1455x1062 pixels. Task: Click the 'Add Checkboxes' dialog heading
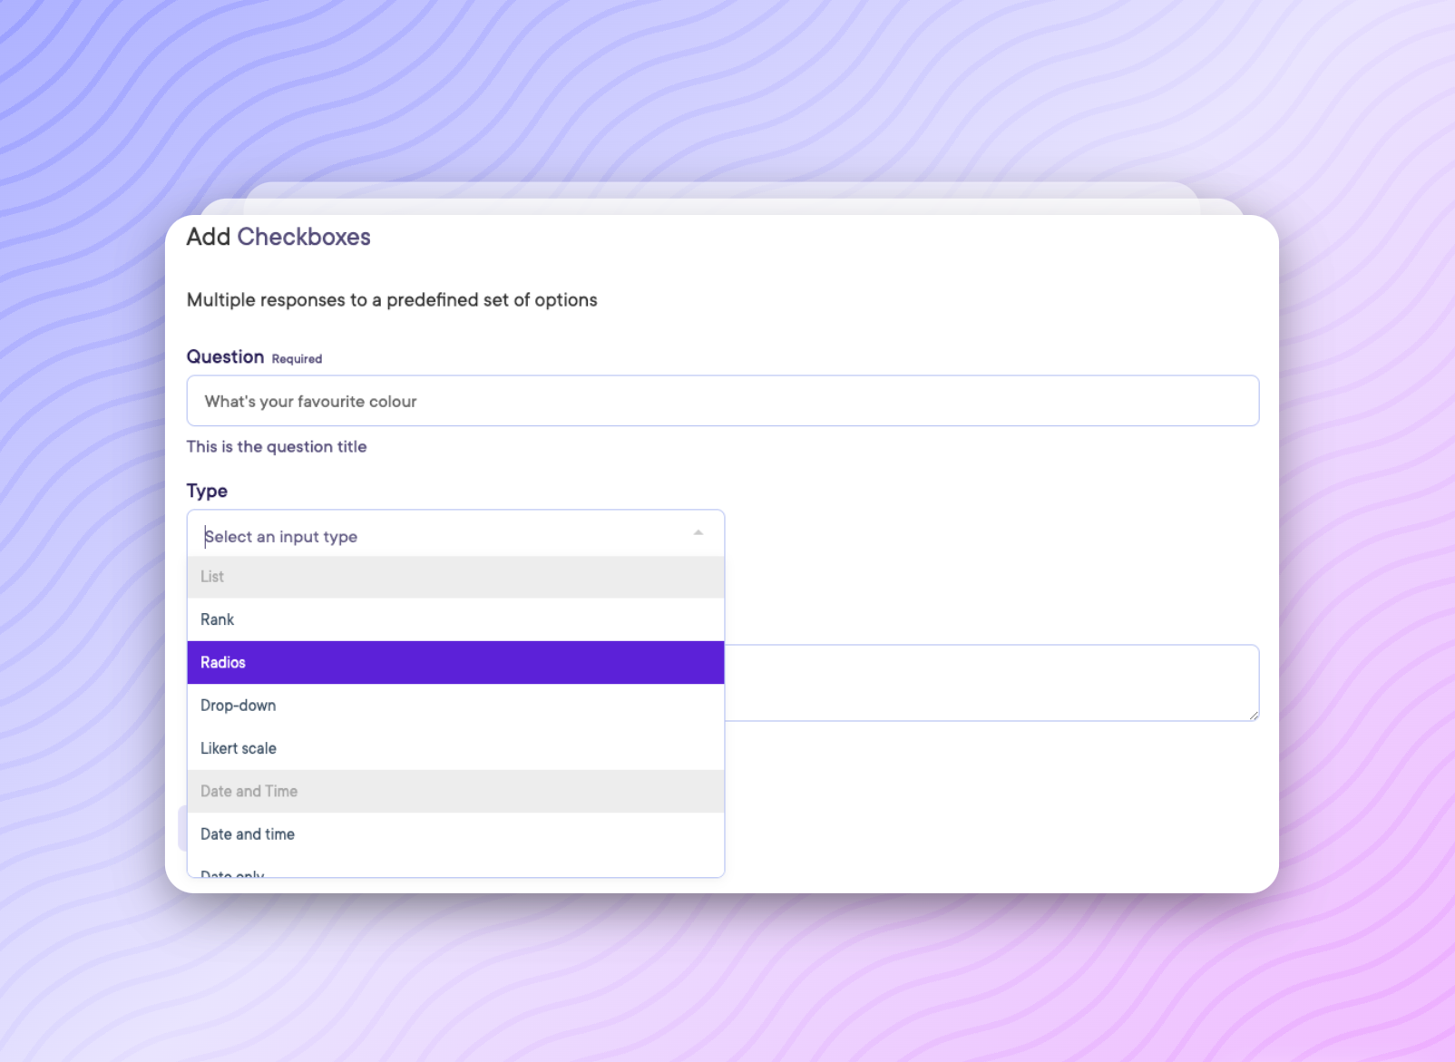278,237
